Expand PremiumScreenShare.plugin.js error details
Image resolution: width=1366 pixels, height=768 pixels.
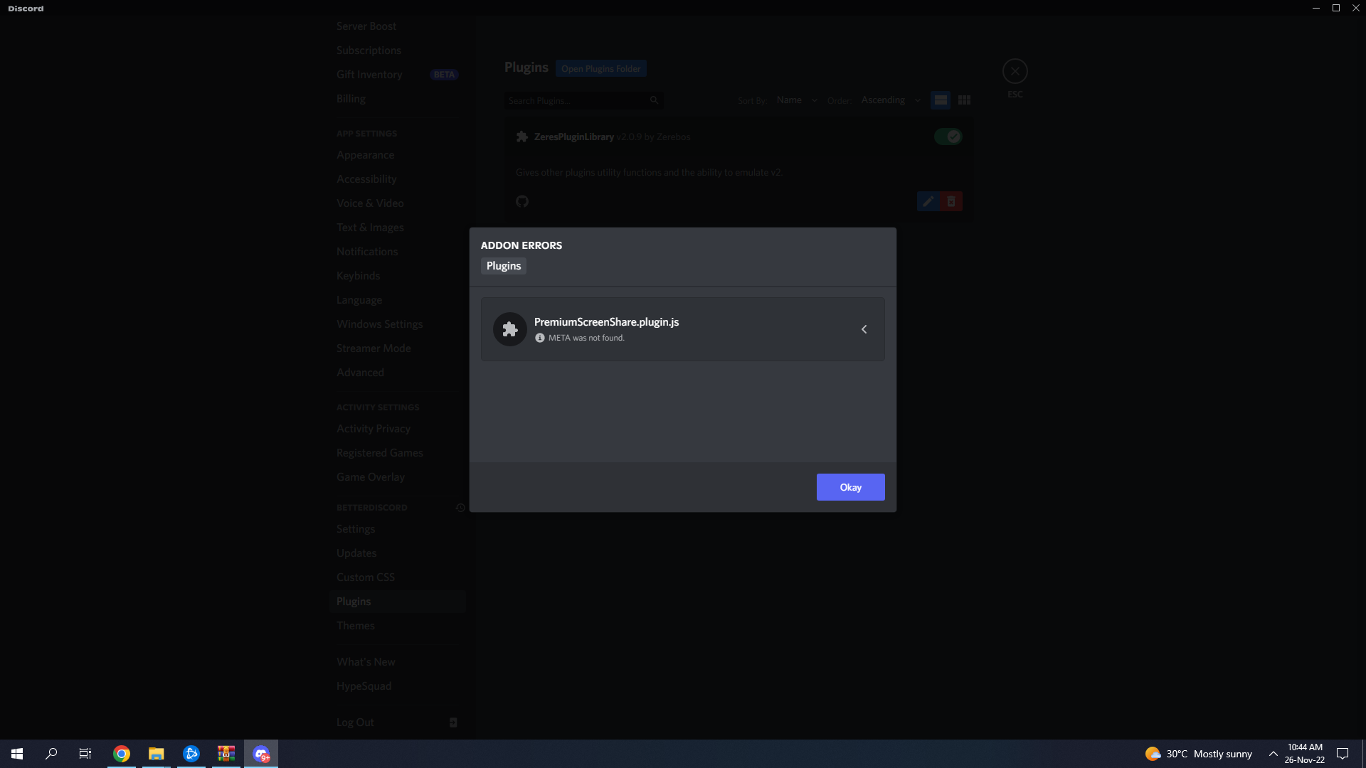(x=864, y=329)
